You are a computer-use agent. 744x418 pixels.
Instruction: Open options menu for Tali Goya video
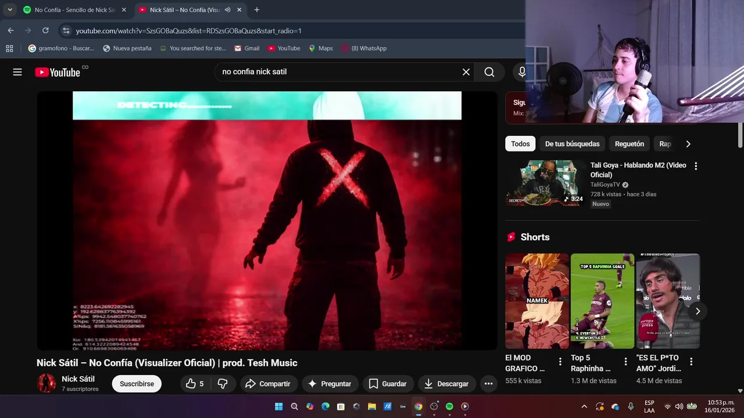pyautogui.click(x=696, y=166)
